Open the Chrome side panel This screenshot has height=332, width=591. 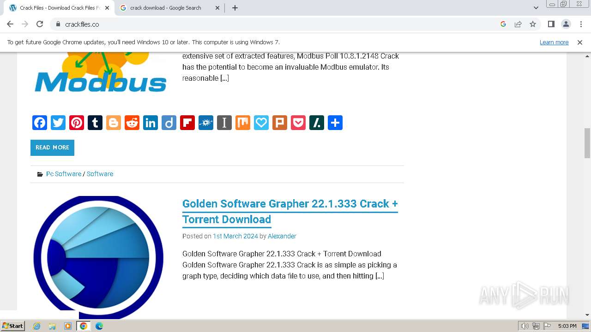pos(551,24)
